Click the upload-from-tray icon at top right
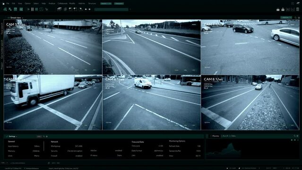302x170 pixels. 283,9
